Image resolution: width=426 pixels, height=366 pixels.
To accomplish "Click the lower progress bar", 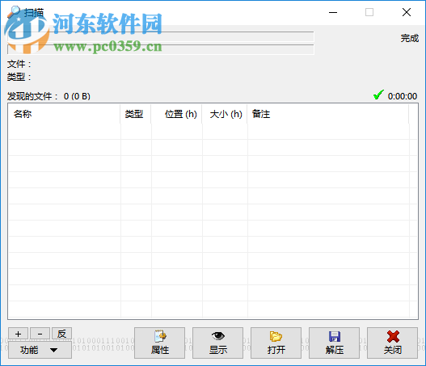I will click(161, 49).
